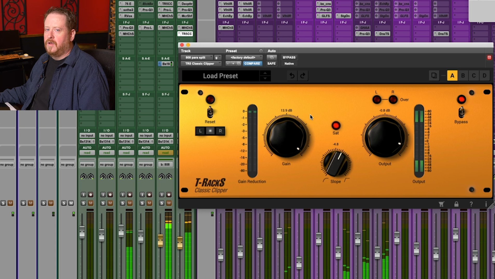Open the 'b: 808' group selector
The height and width of the screenshot is (279, 495).
[x=165, y=164]
